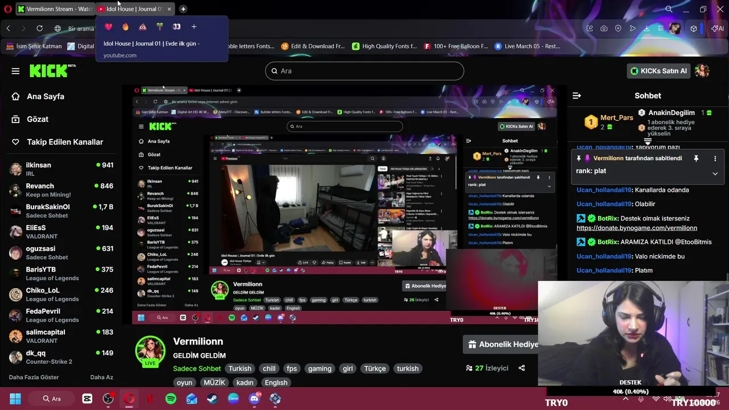This screenshot has height=410, width=729.
Task: Open the Opera Flow send icon
Action: click(633, 28)
